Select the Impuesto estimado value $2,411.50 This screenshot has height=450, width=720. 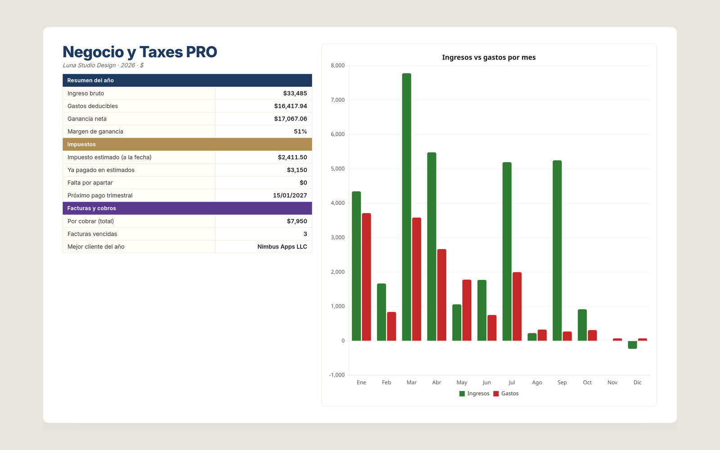click(292, 157)
